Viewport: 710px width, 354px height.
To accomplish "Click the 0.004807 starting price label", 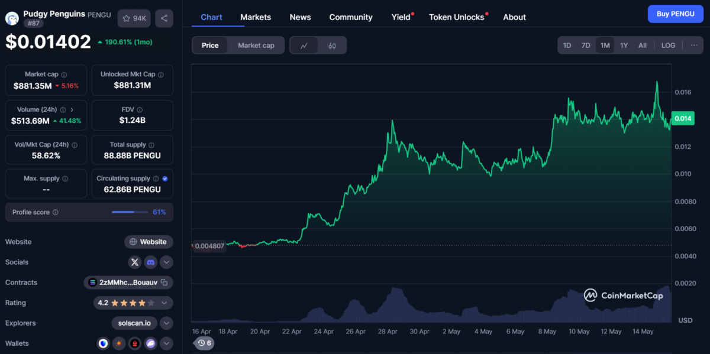I will pos(209,246).
